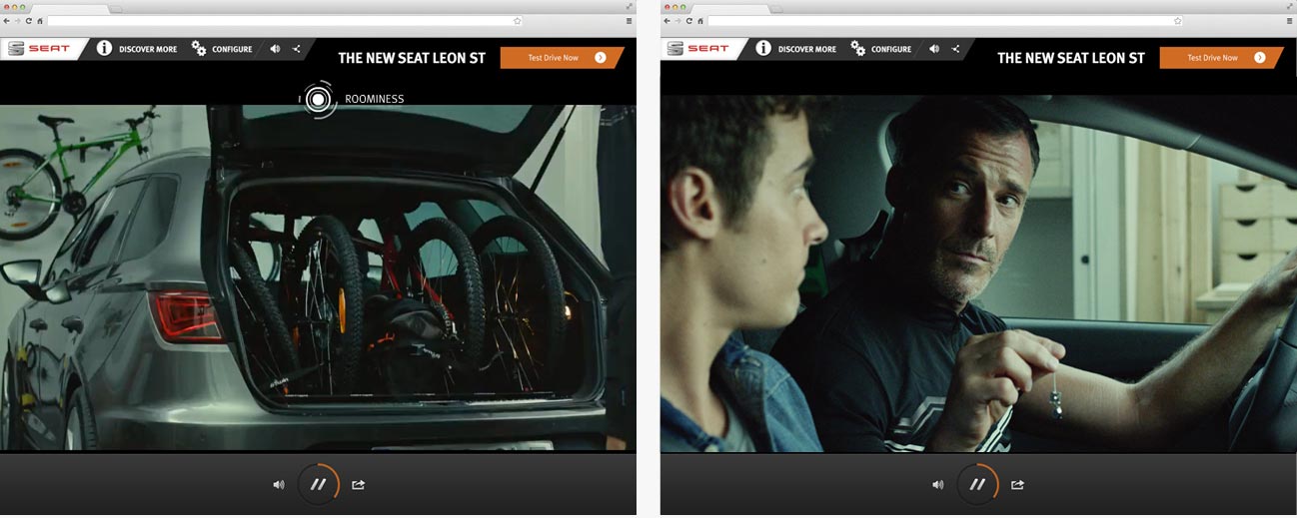Toggle header sound icon in father-and-son window
The width and height of the screenshot is (1297, 518).
click(x=934, y=49)
